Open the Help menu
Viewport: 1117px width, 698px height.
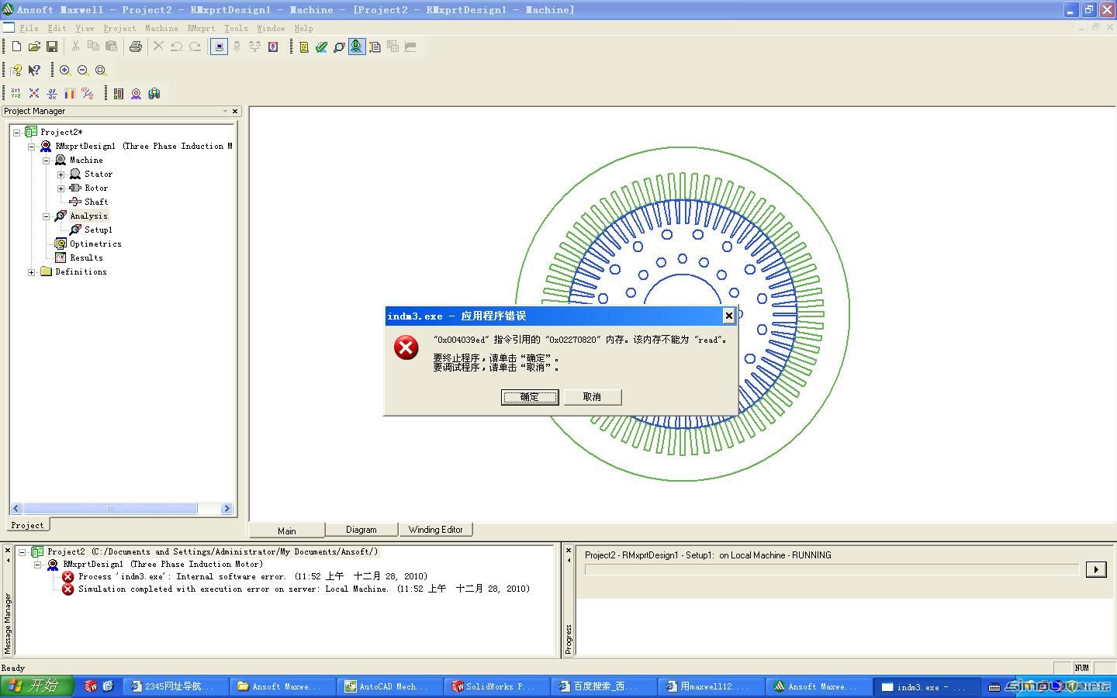303,28
